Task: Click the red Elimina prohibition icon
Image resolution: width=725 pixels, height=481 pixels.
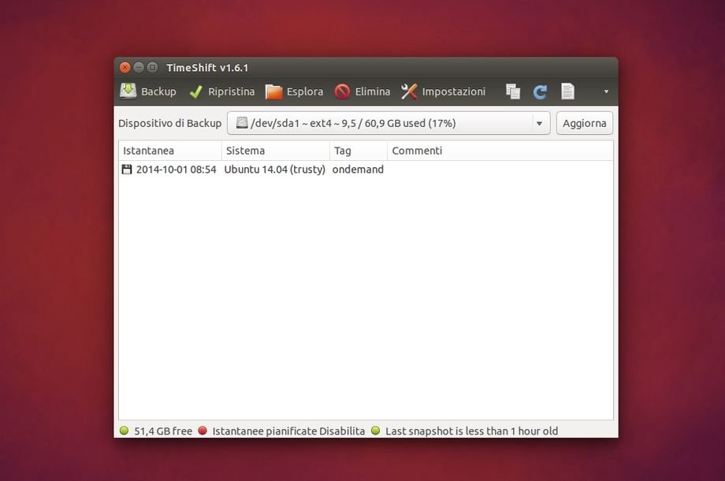Action: 342,91
